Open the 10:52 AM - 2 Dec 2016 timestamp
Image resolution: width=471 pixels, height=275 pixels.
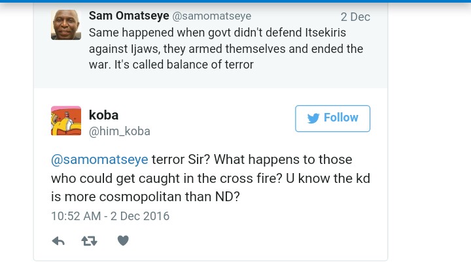click(110, 216)
